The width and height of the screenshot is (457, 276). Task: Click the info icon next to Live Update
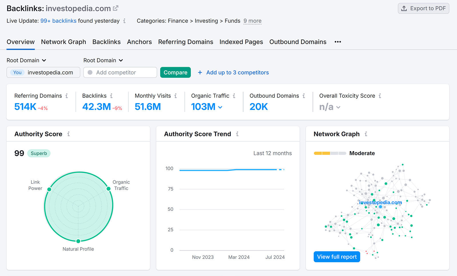[125, 21]
